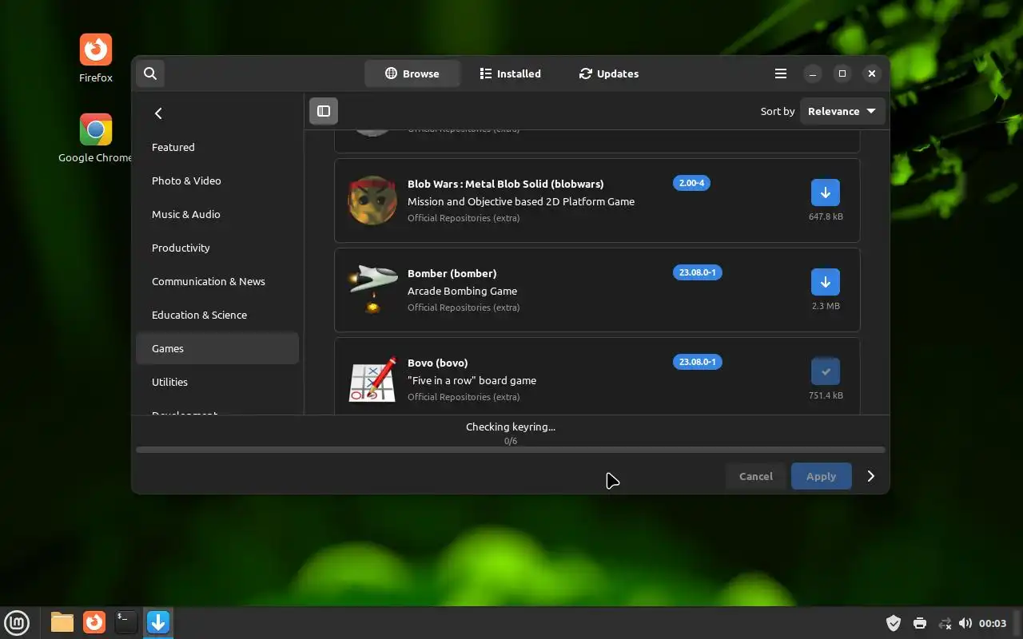Viewport: 1023px width, 639px height.
Task: Open the Relevance sort dropdown
Action: point(842,111)
